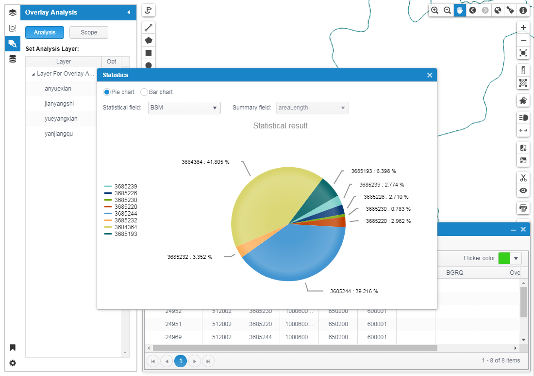Go to first results page

click(153, 361)
